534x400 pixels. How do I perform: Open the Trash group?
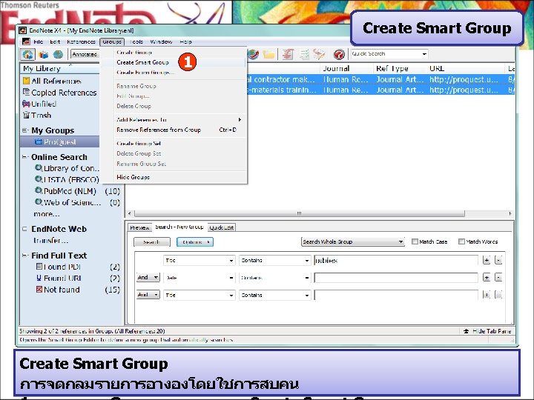click(37, 116)
